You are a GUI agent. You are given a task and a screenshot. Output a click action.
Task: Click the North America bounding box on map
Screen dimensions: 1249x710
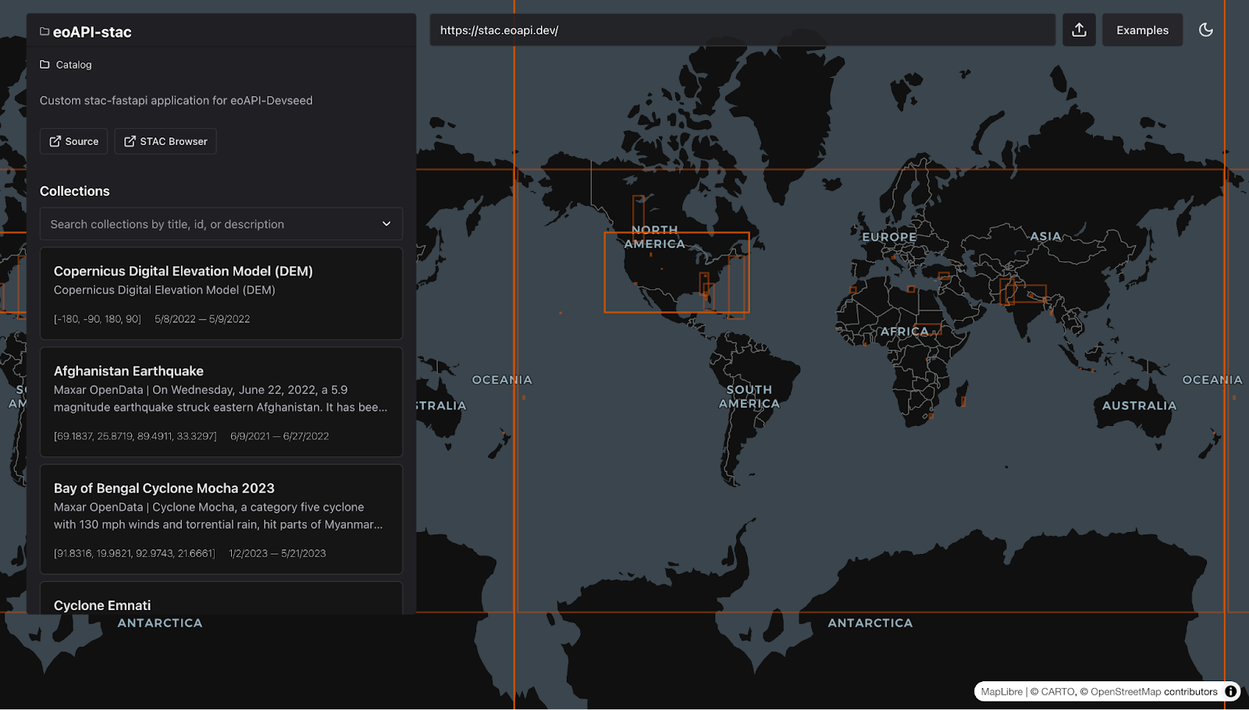(x=677, y=272)
